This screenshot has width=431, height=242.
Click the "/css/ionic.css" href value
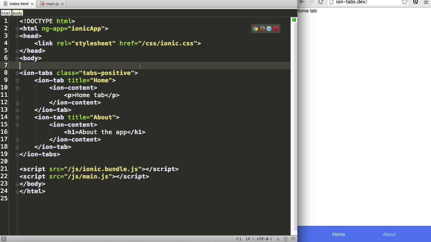coord(168,43)
